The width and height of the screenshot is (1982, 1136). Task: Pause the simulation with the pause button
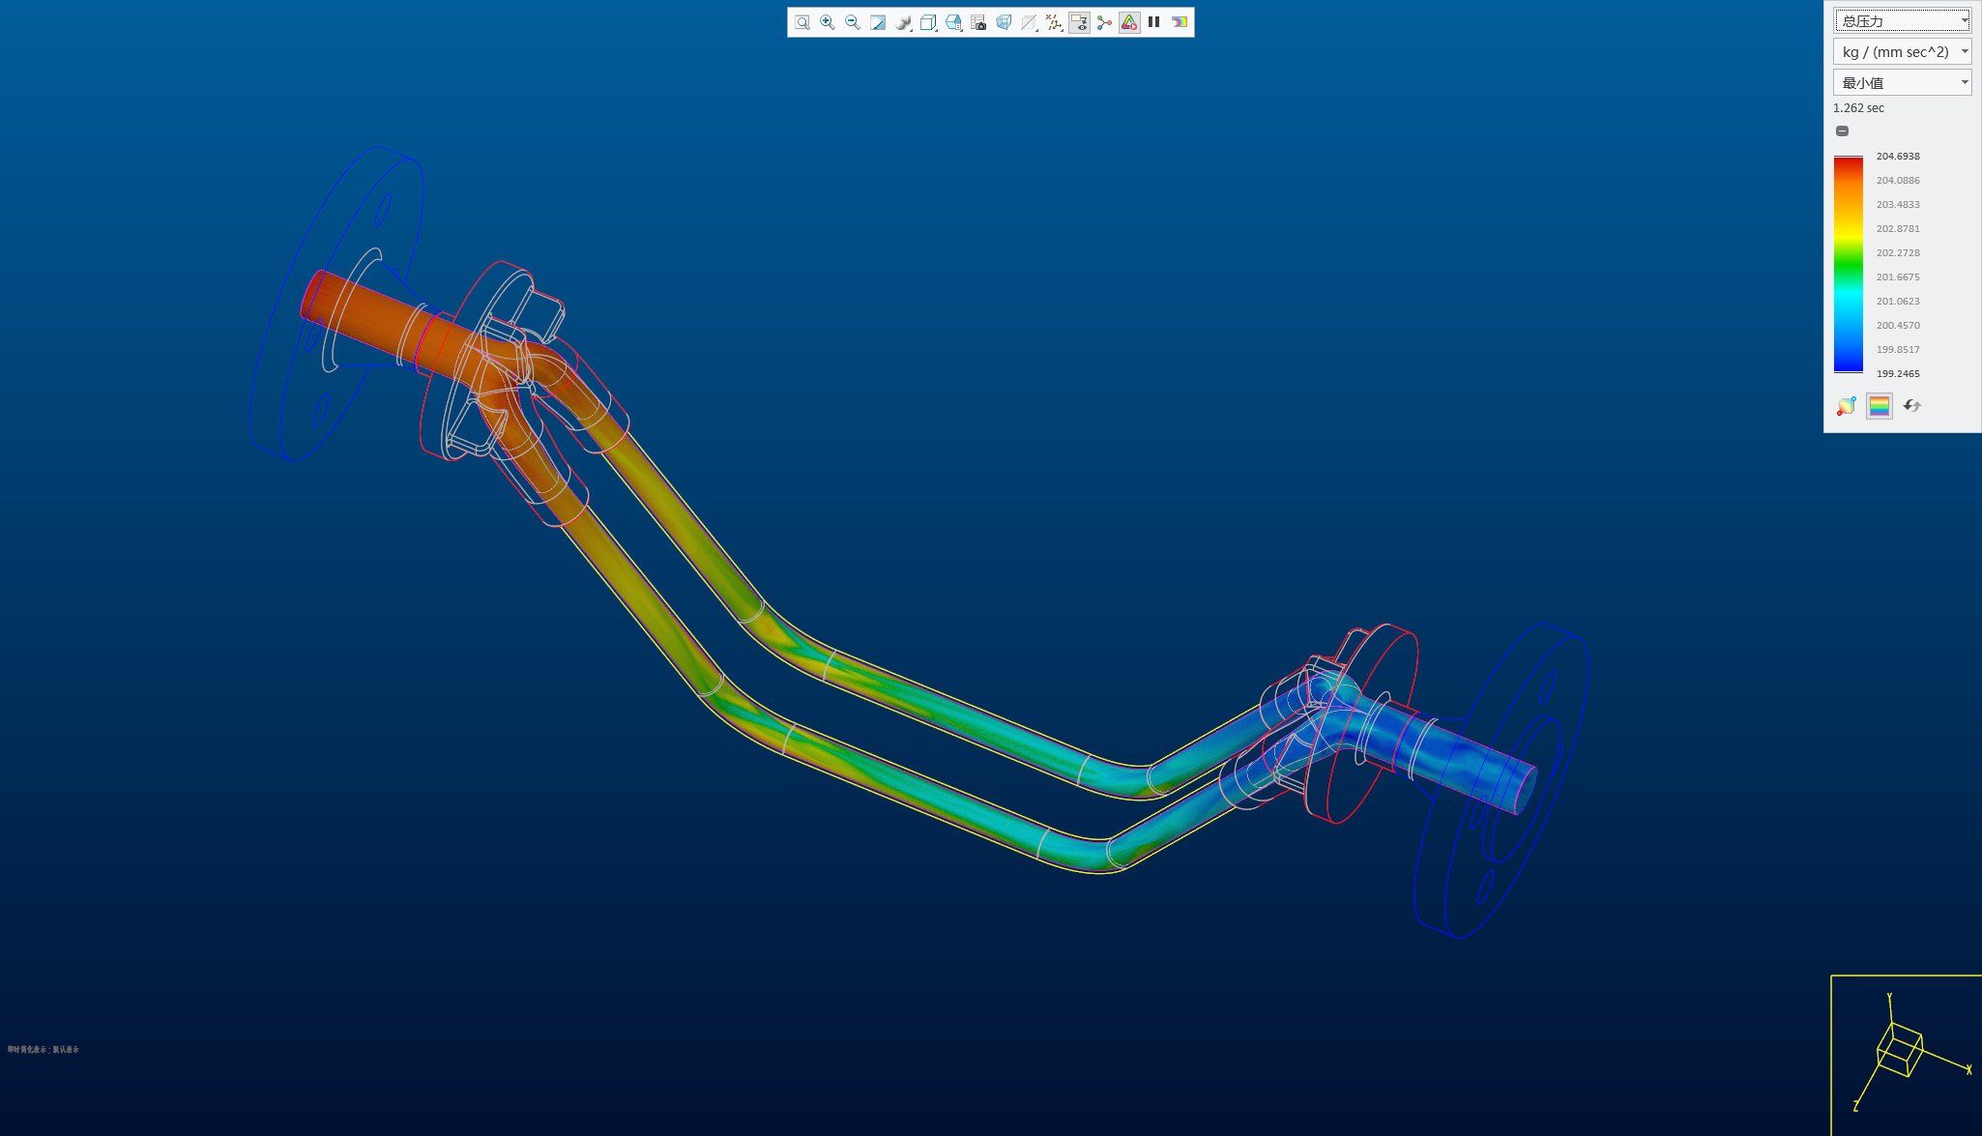1154,22
